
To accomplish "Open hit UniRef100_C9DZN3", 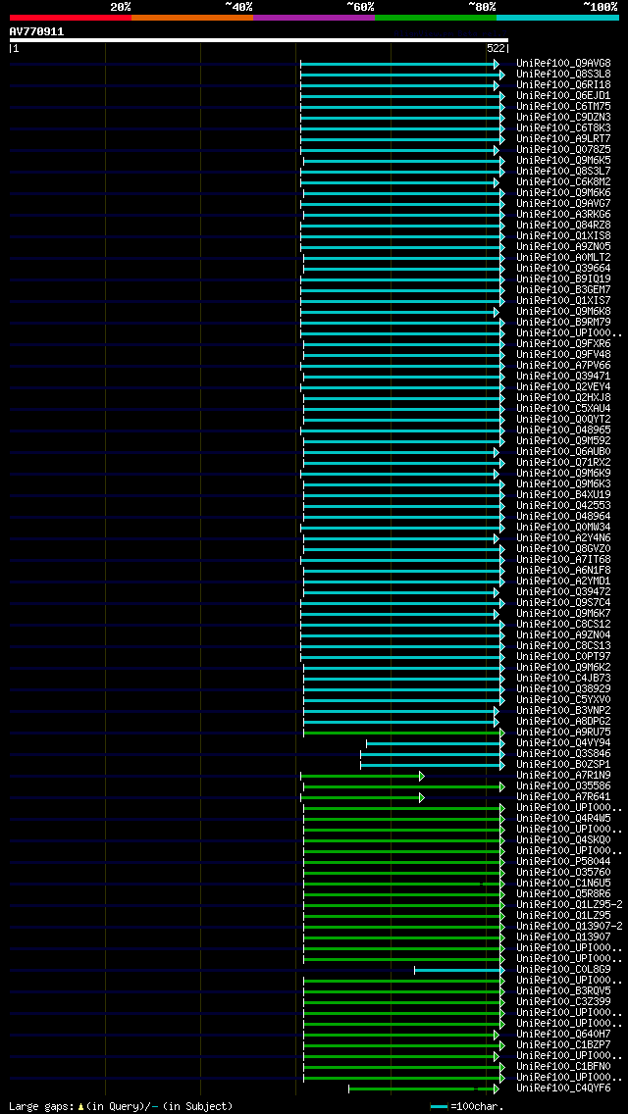I will click(x=563, y=118).
